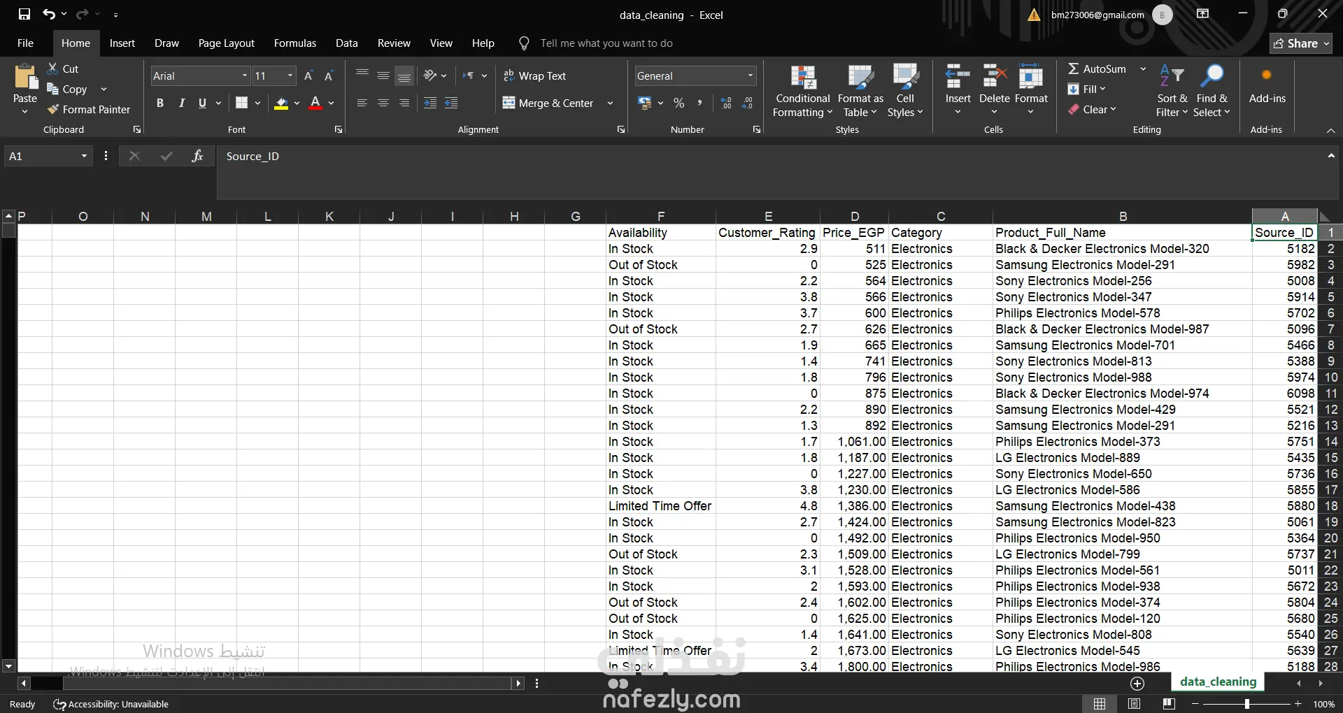
Task: Click the Cut scissors button
Action: [x=63, y=69]
